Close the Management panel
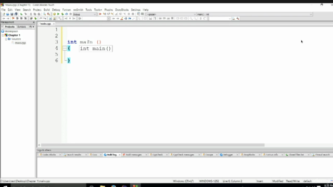The image size is (333, 187). 33,22
